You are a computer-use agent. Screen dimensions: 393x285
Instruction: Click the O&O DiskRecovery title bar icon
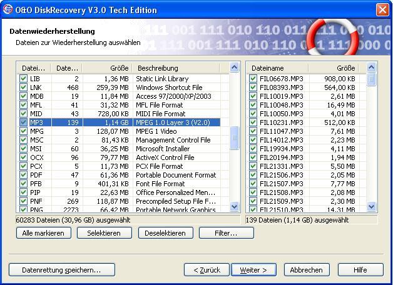click(x=8, y=9)
